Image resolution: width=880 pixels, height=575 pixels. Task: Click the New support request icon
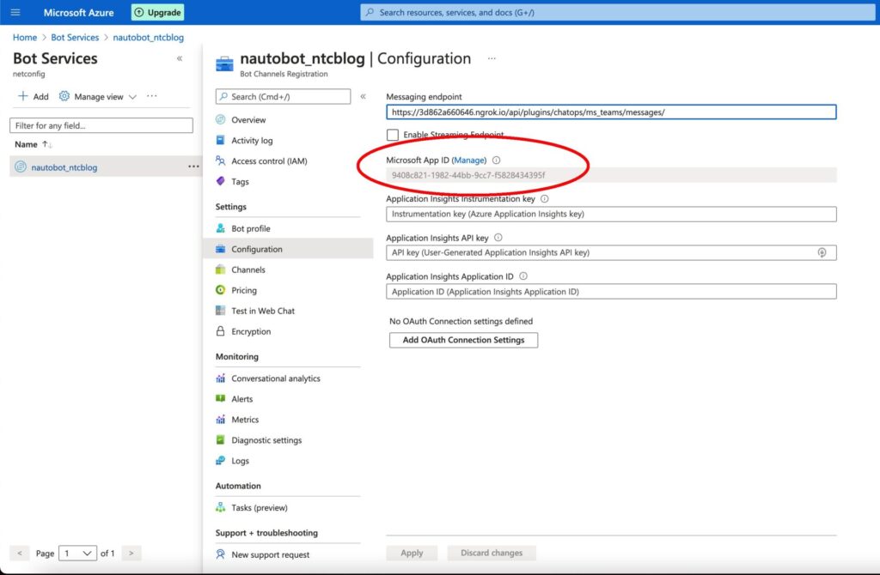coord(221,554)
